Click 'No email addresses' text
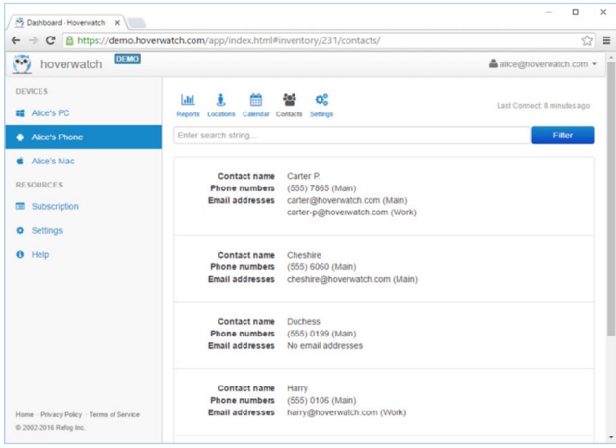Viewport: 616px width, 448px height. tap(324, 345)
